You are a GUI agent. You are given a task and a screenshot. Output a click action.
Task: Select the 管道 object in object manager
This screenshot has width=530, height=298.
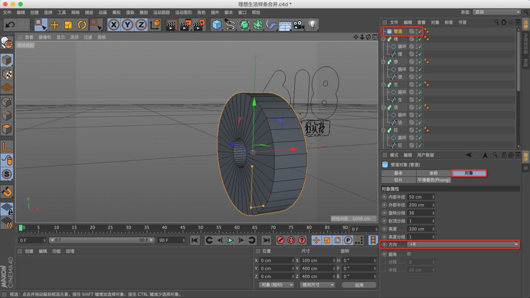pyautogui.click(x=398, y=31)
